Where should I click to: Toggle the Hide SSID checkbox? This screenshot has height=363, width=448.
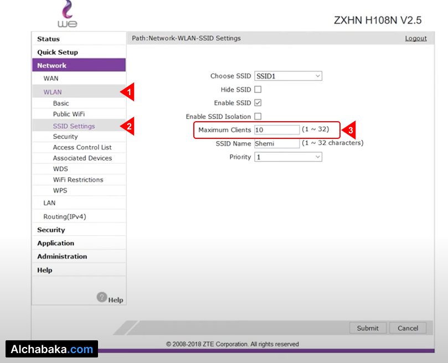(x=258, y=90)
